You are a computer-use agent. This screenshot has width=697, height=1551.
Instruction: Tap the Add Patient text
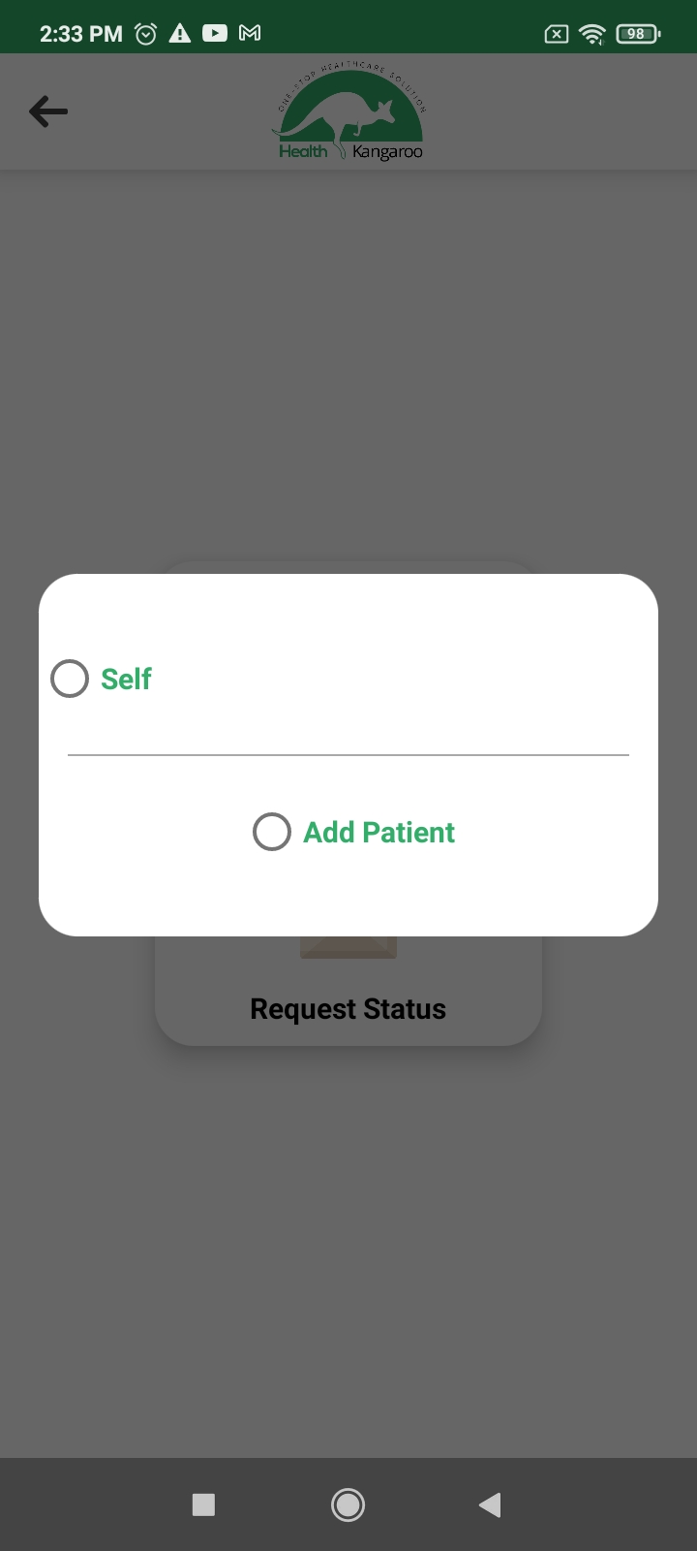379,832
